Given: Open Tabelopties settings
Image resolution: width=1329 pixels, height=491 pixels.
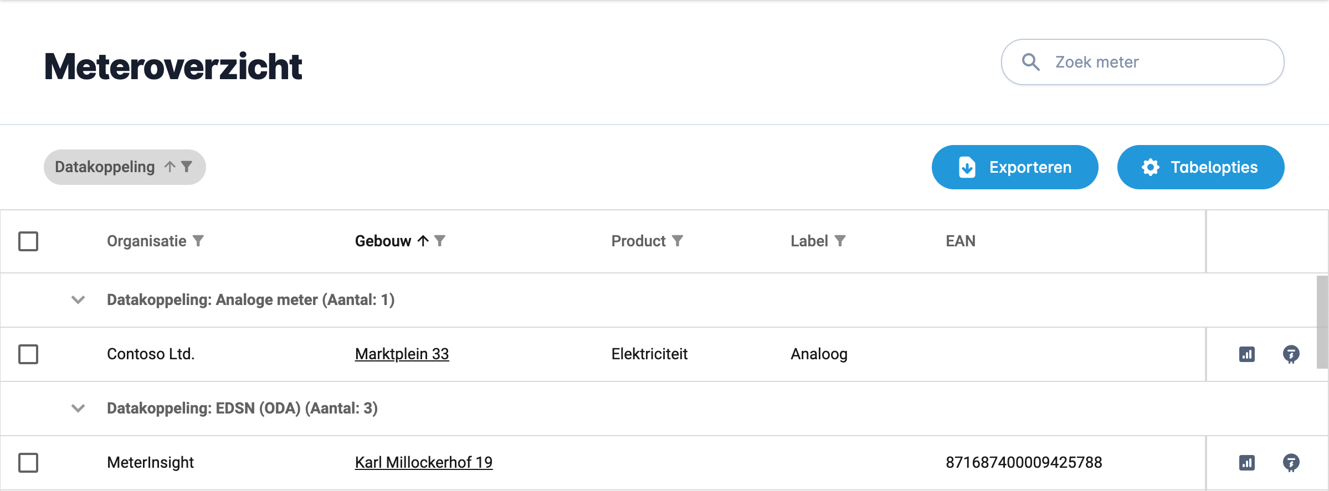Looking at the screenshot, I should 1200,167.
